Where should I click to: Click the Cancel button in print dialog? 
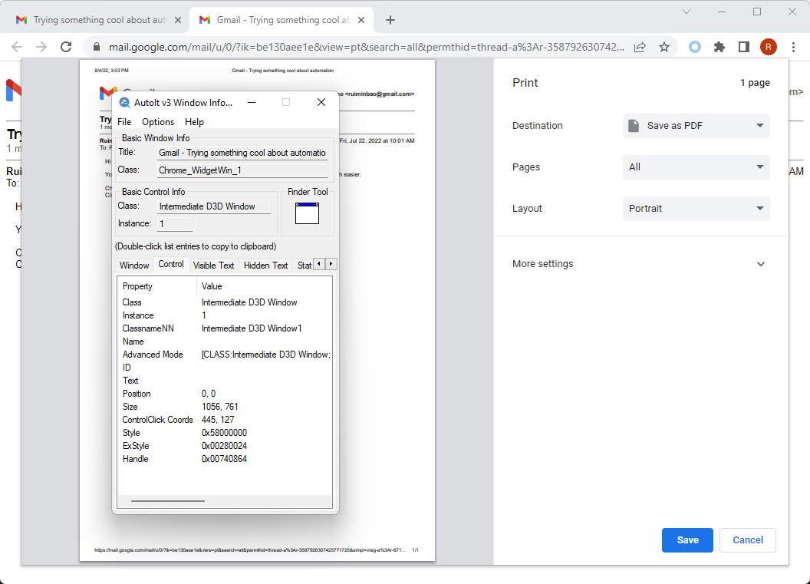click(747, 540)
